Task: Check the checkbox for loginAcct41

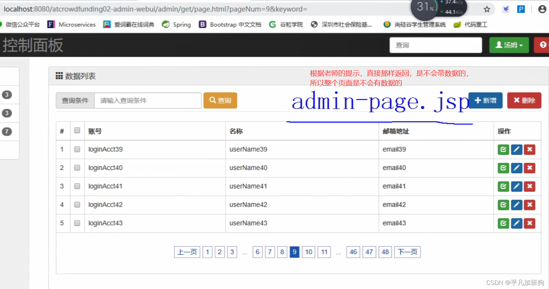Action: pyautogui.click(x=77, y=186)
